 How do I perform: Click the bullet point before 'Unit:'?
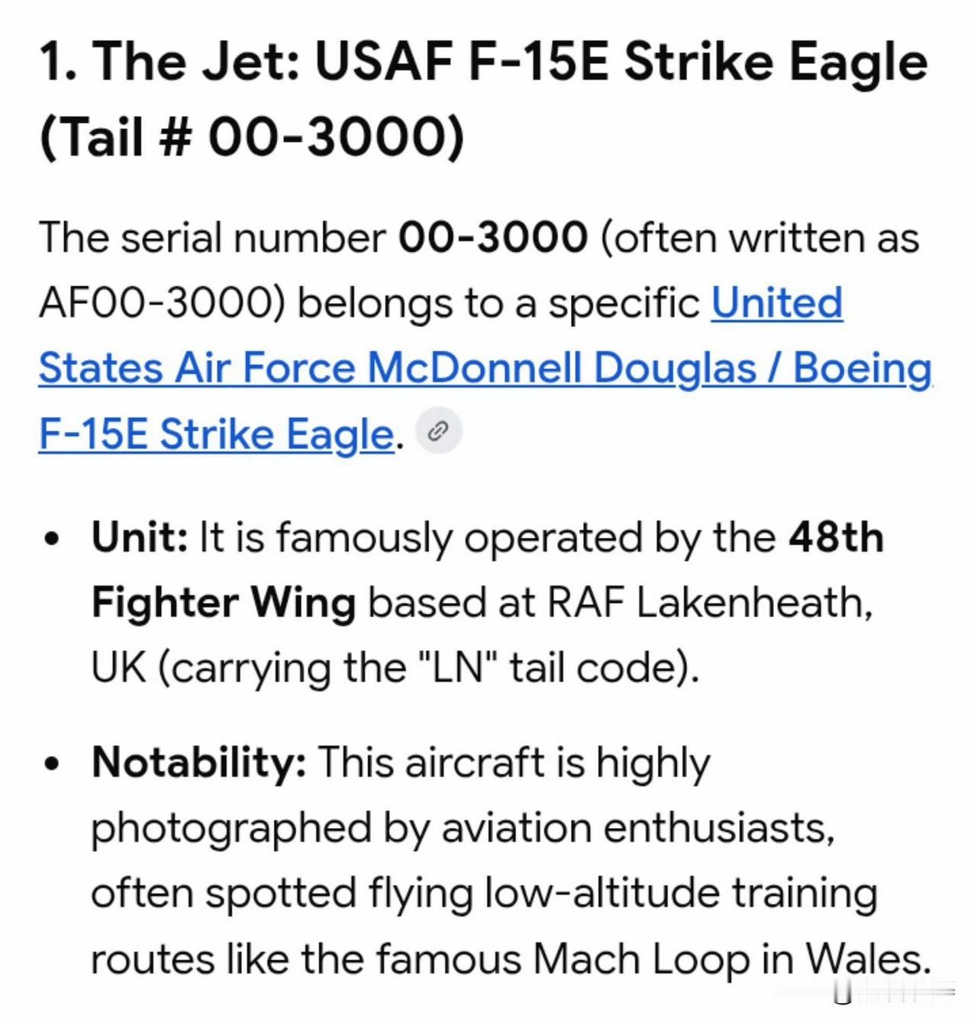[51, 539]
